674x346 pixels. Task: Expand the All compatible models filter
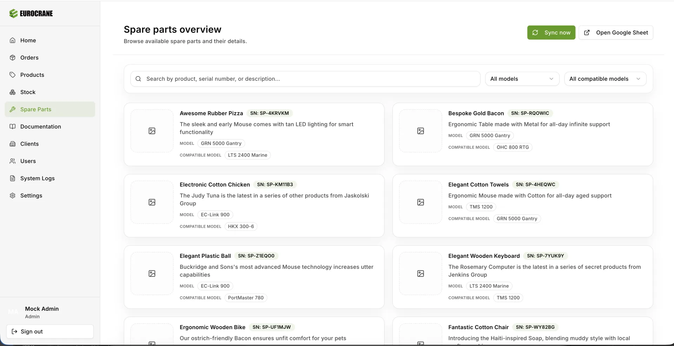click(x=605, y=79)
